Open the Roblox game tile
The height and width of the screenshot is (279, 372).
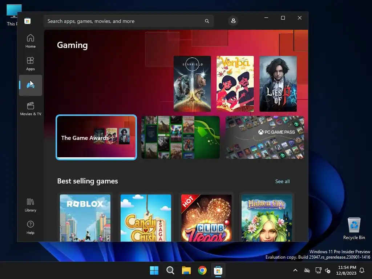85,218
